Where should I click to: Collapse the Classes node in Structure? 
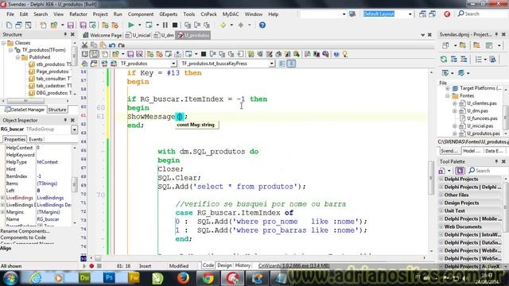click(x=3, y=43)
